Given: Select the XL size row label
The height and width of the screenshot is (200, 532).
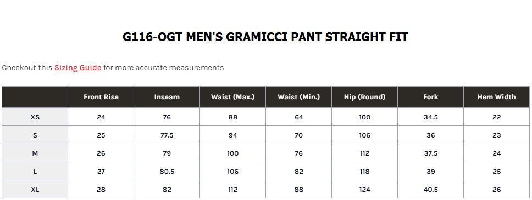Looking at the screenshot, I should (x=35, y=190).
